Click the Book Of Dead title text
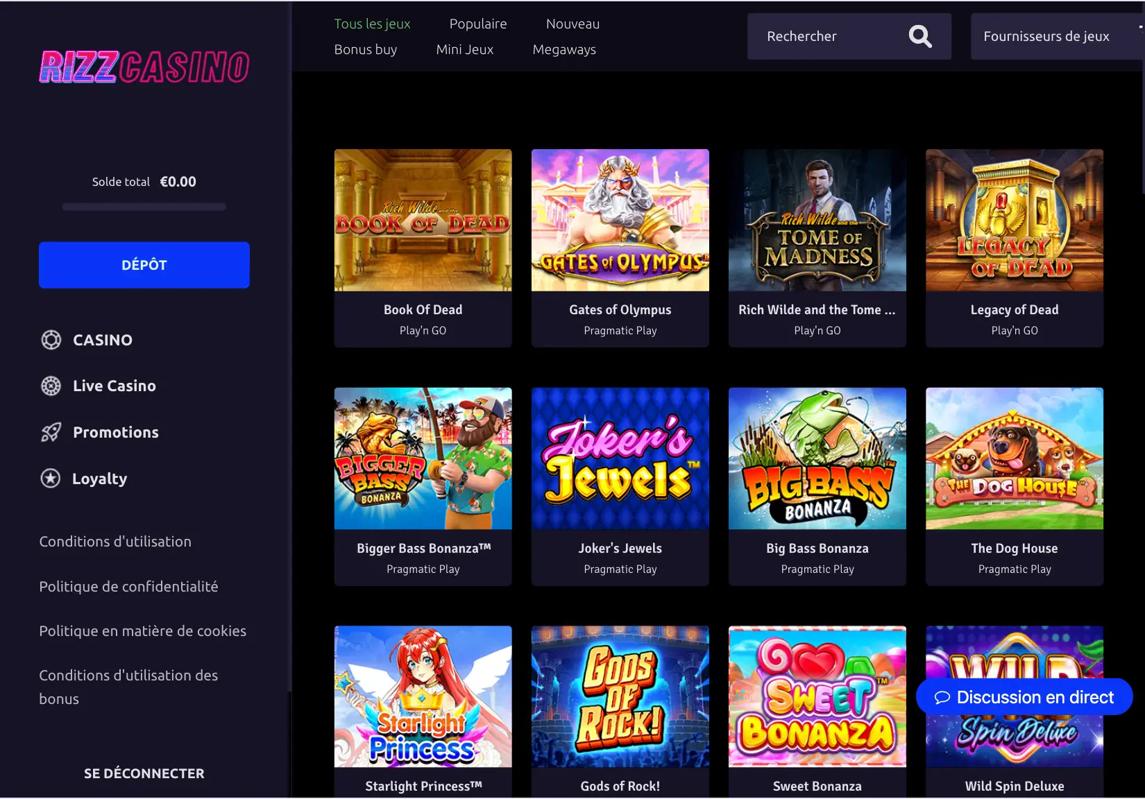This screenshot has width=1145, height=799. coord(423,310)
